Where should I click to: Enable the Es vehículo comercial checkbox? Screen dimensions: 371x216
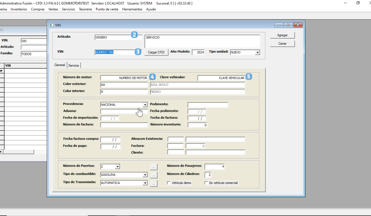tap(206, 183)
